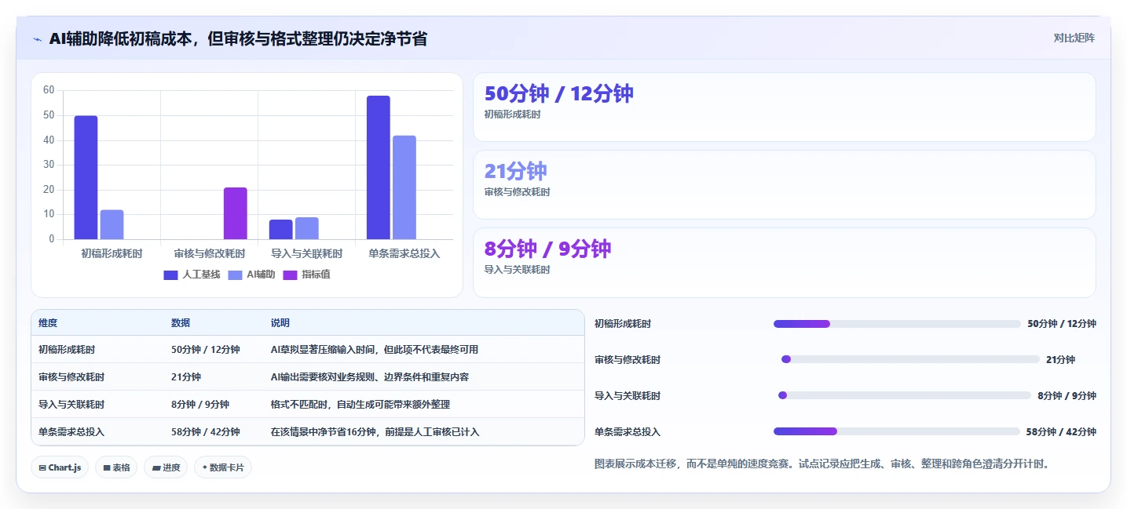
Task: Click the Chart.js tag chip
Action: tap(60, 467)
